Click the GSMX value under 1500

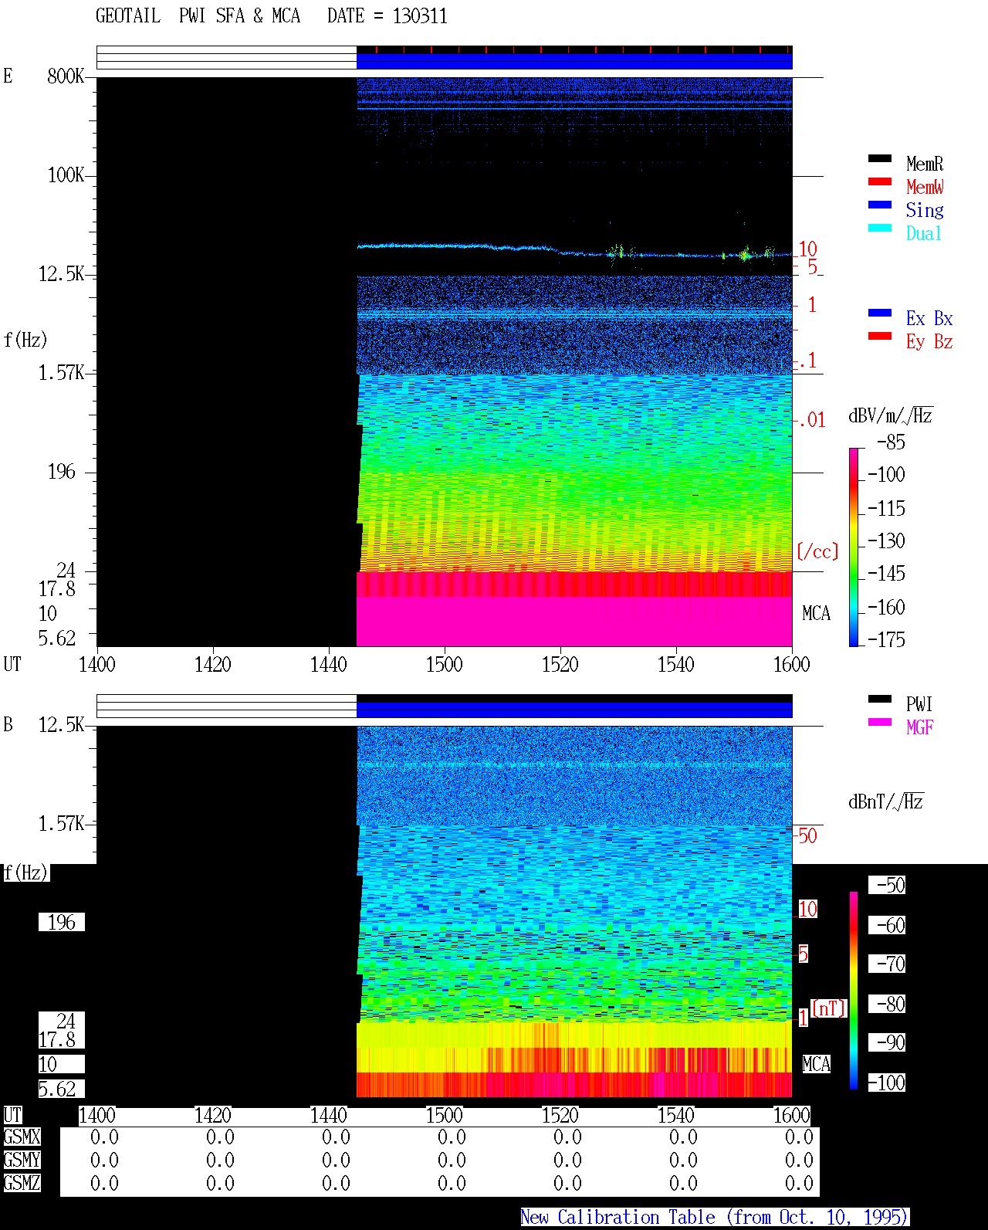click(452, 1137)
